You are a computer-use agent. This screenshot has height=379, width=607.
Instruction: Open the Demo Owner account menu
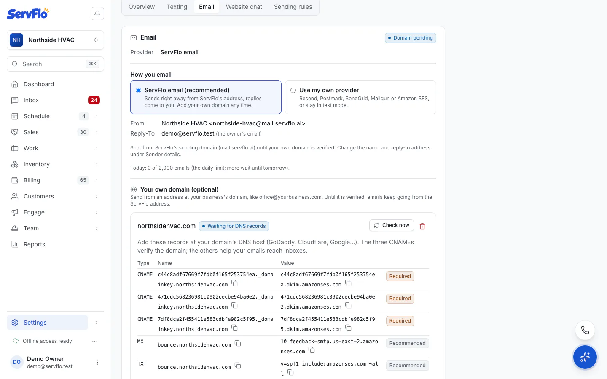point(97,362)
